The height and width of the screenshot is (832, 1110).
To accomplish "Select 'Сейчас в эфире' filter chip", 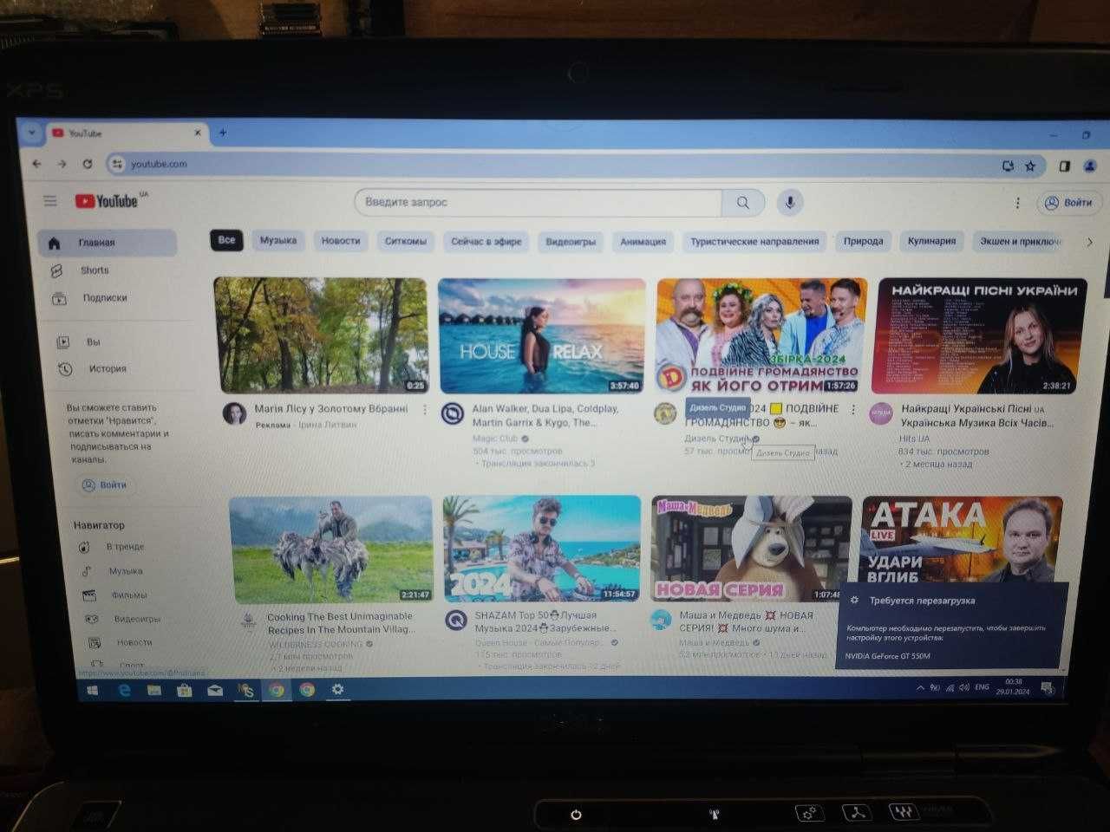I will [x=486, y=242].
